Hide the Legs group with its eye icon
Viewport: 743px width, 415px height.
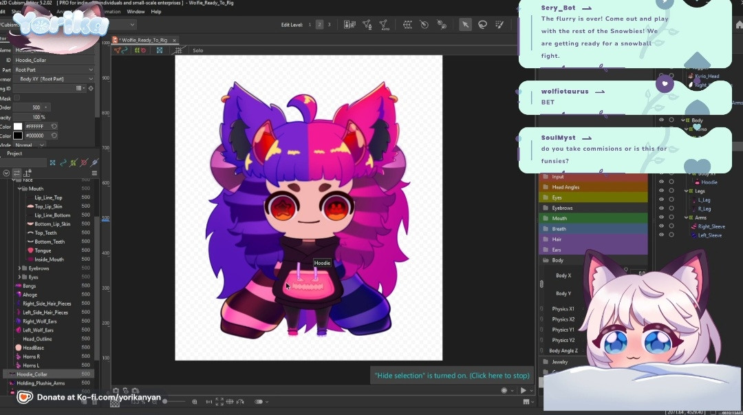[662, 191]
